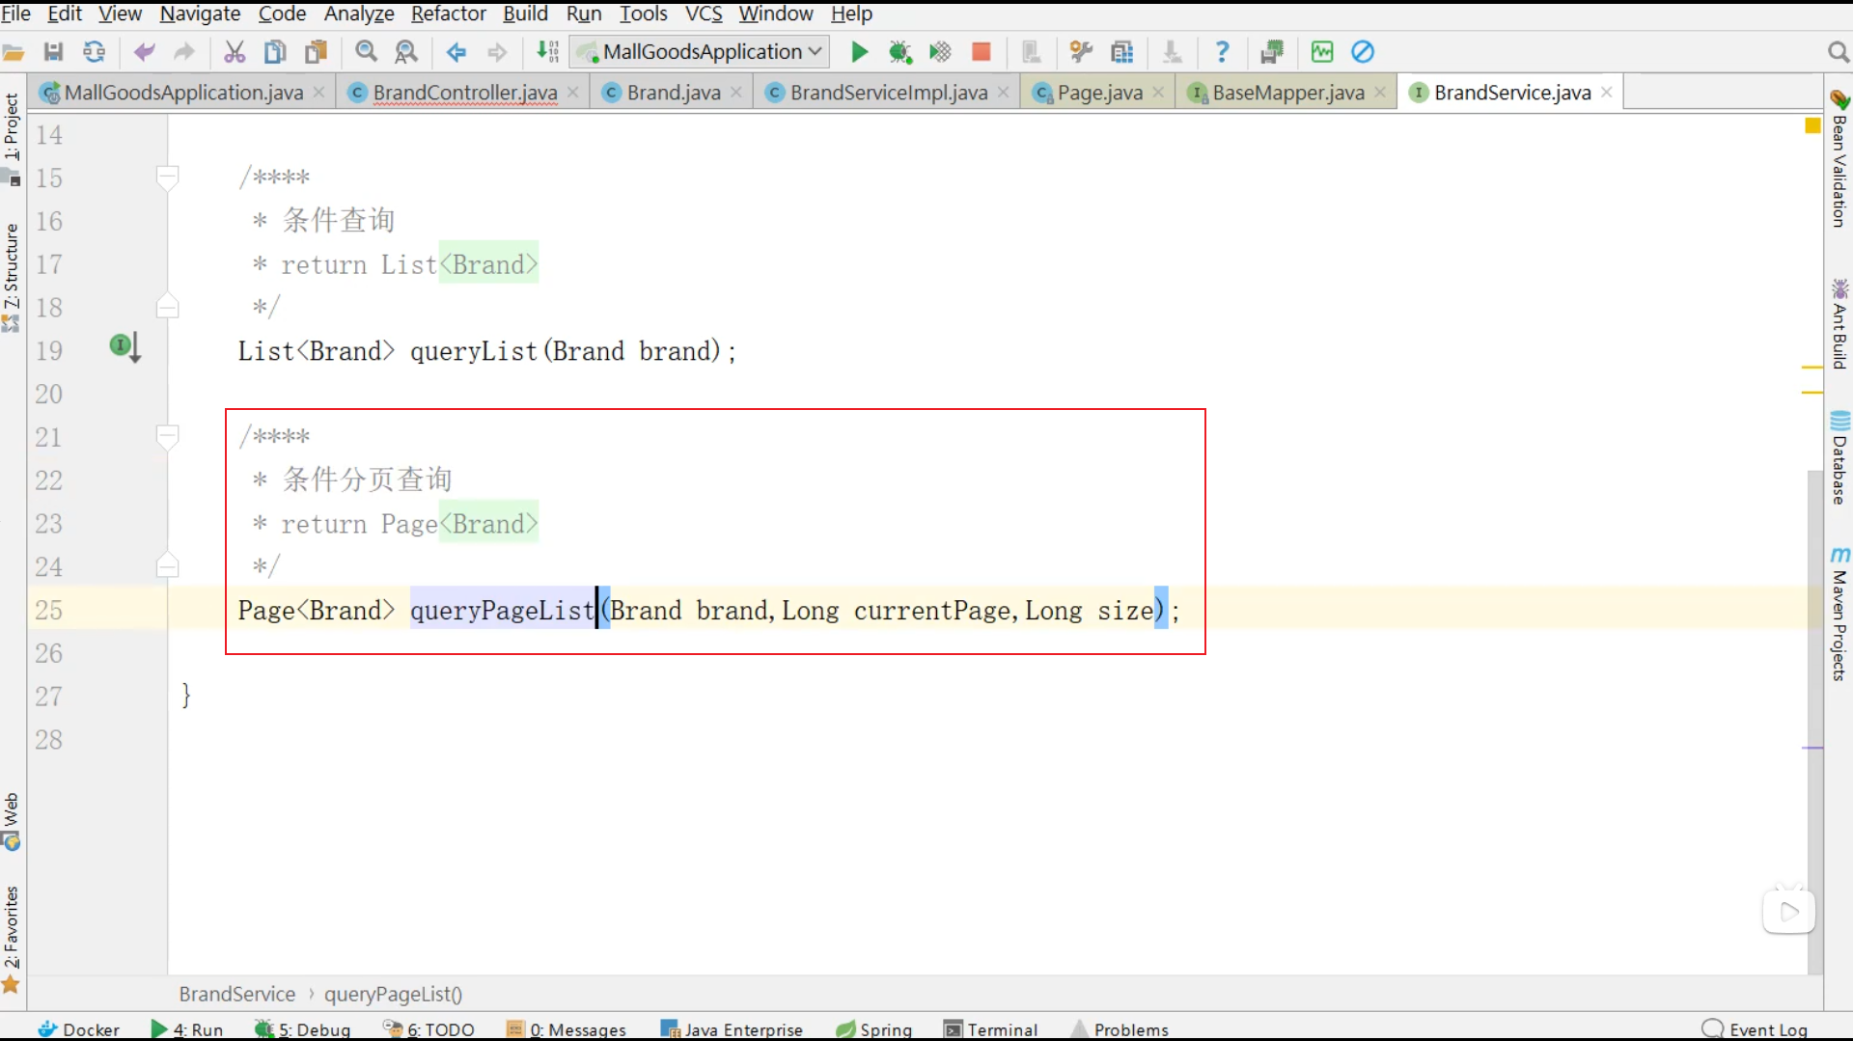Click the yellow inspection indicator square
This screenshot has height=1041, width=1853.
pos(1812,125)
